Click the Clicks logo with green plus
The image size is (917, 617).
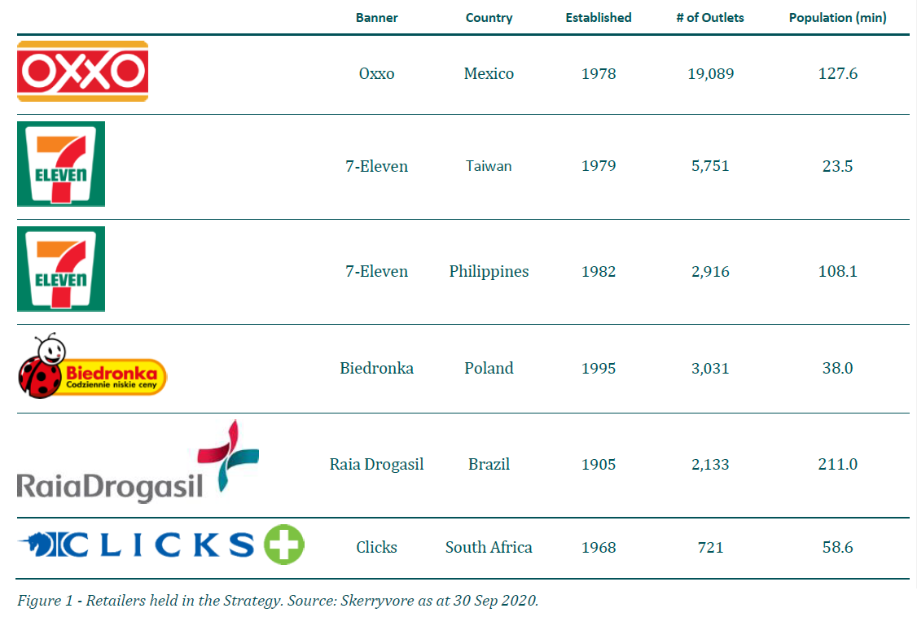(161, 545)
